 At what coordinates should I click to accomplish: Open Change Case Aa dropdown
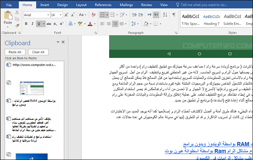coord(83,15)
